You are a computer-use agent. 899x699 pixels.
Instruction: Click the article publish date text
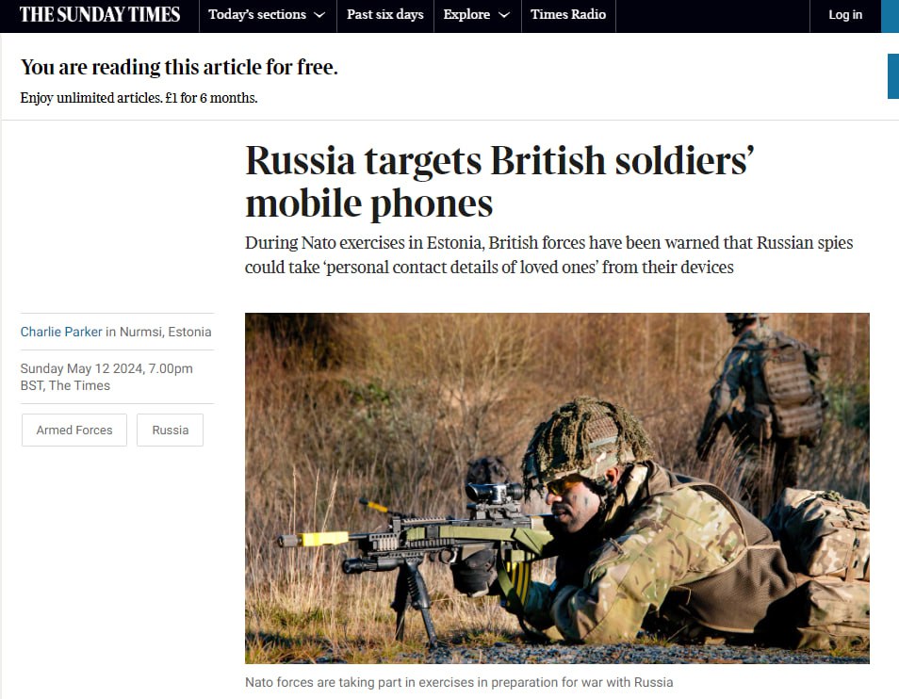pyautogui.click(x=106, y=377)
